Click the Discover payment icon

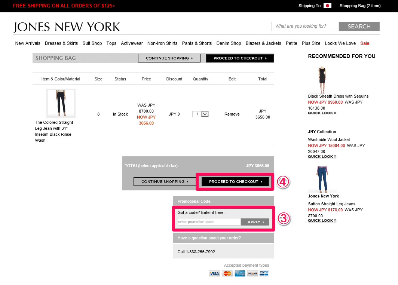coord(252,273)
